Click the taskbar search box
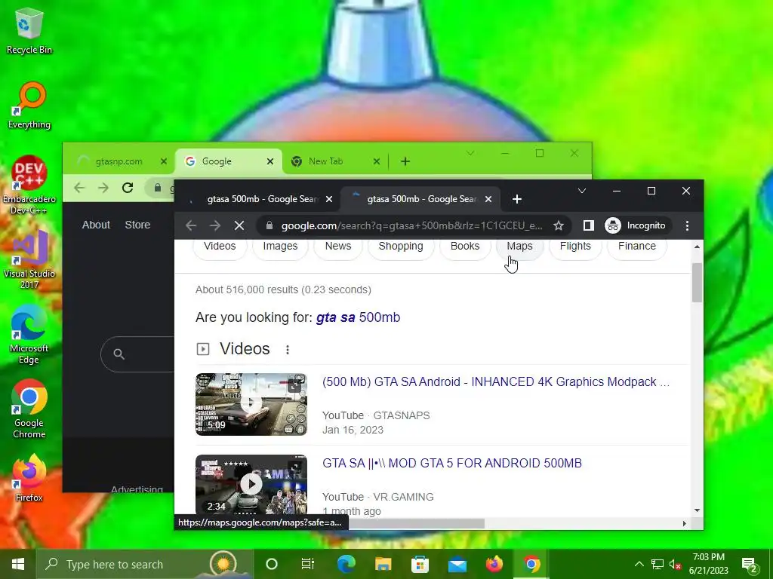Viewport: 773px width, 579px height. (144, 564)
